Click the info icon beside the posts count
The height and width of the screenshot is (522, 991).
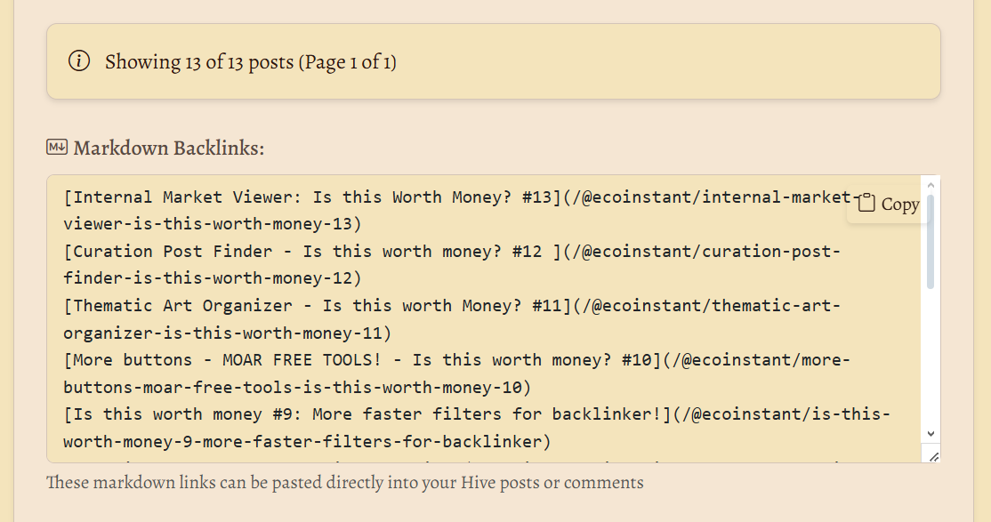(79, 61)
